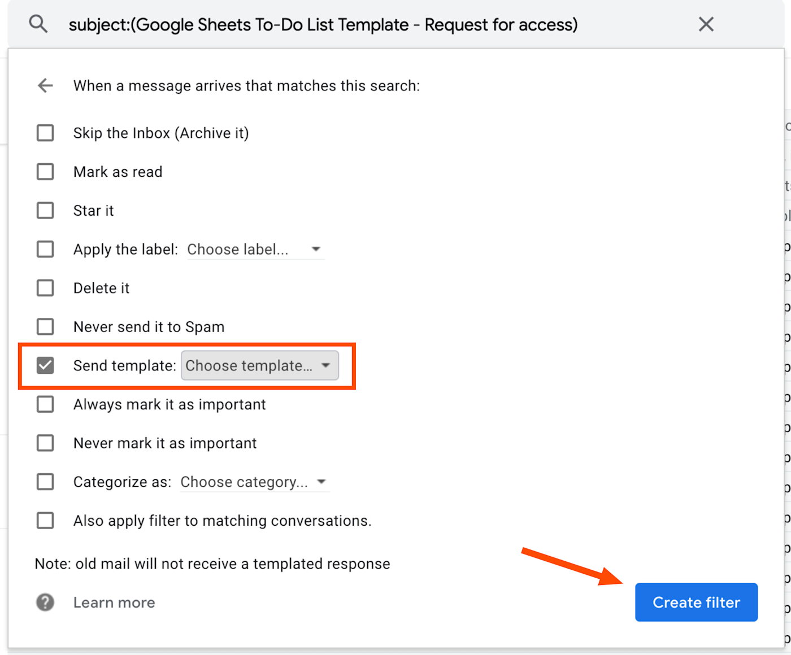Uncheck the Send template checkbox

[45, 365]
